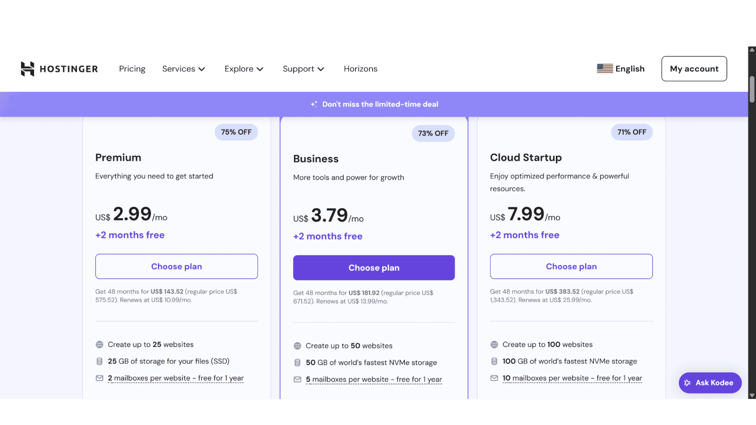756x425 pixels.
Task: Click the 5 mailboxes per website link
Action: point(374,379)
